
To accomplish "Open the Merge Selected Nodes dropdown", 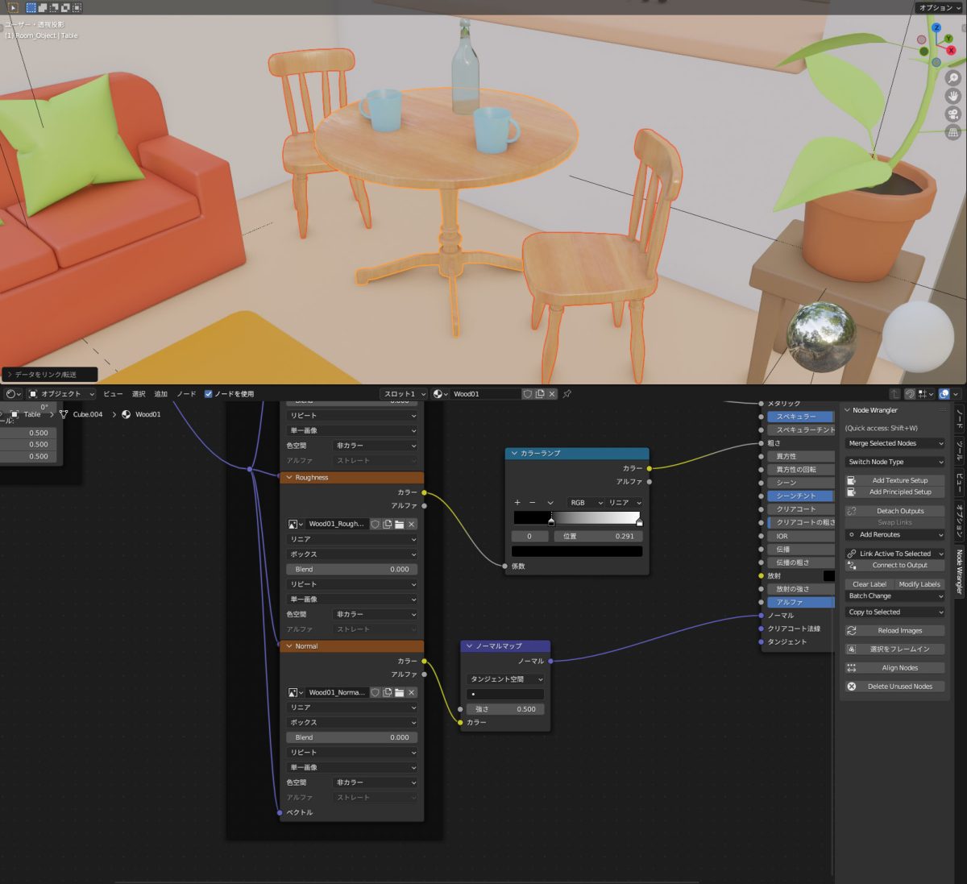I will point(894,443).
